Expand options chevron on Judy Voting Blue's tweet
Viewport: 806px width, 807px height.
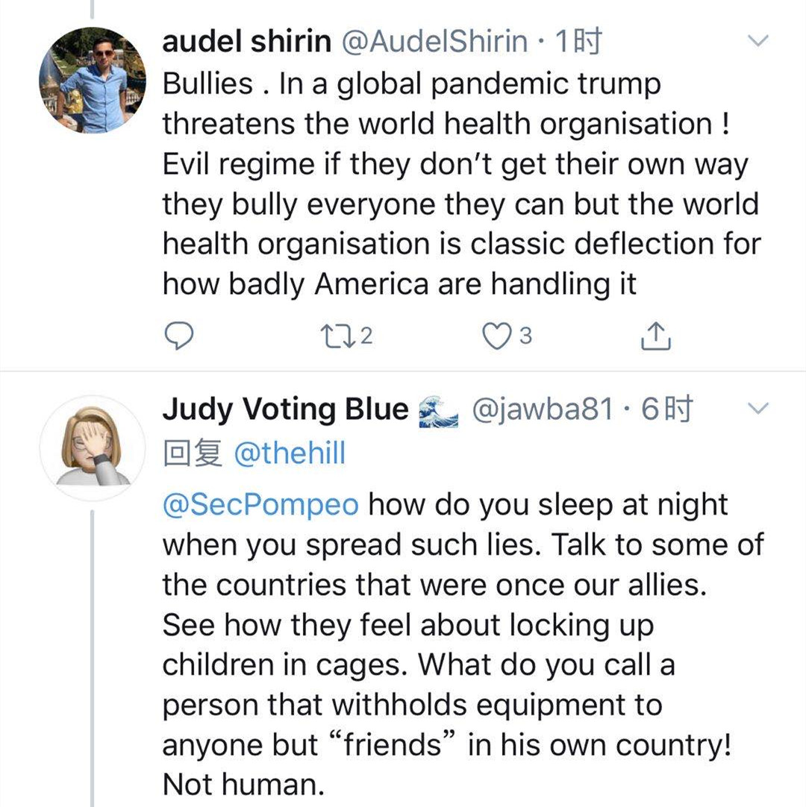coord(757,408)
